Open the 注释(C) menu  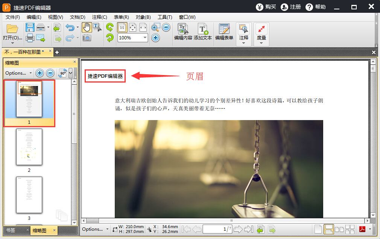99,17
